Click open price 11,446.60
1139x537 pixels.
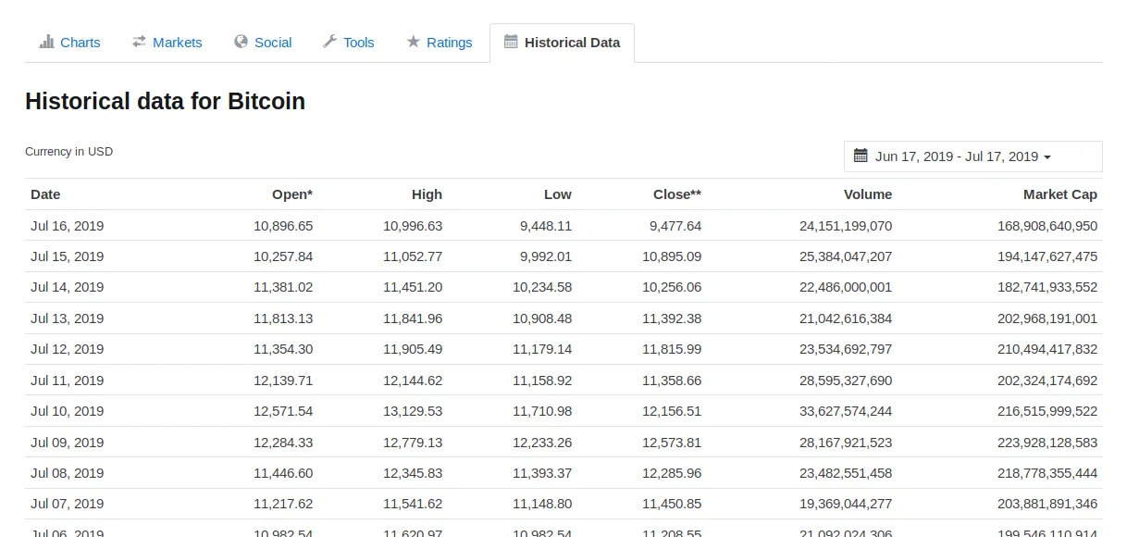[x=283, y=473]
